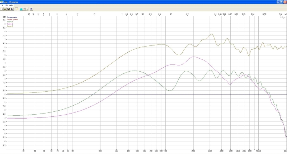Image resolution: width=287 pixels, height=154 pixels.
Task: Maximize the Edge Response window
Action: click(282, 2)
